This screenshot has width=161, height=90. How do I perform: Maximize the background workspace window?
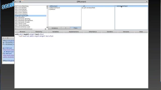point(8,38)
